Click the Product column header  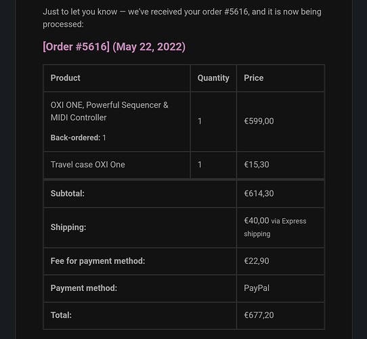point(65,78)
